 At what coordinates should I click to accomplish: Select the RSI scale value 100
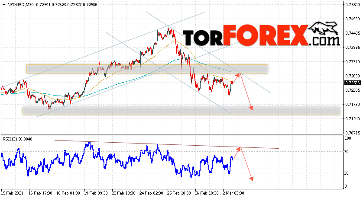[348, 138]
